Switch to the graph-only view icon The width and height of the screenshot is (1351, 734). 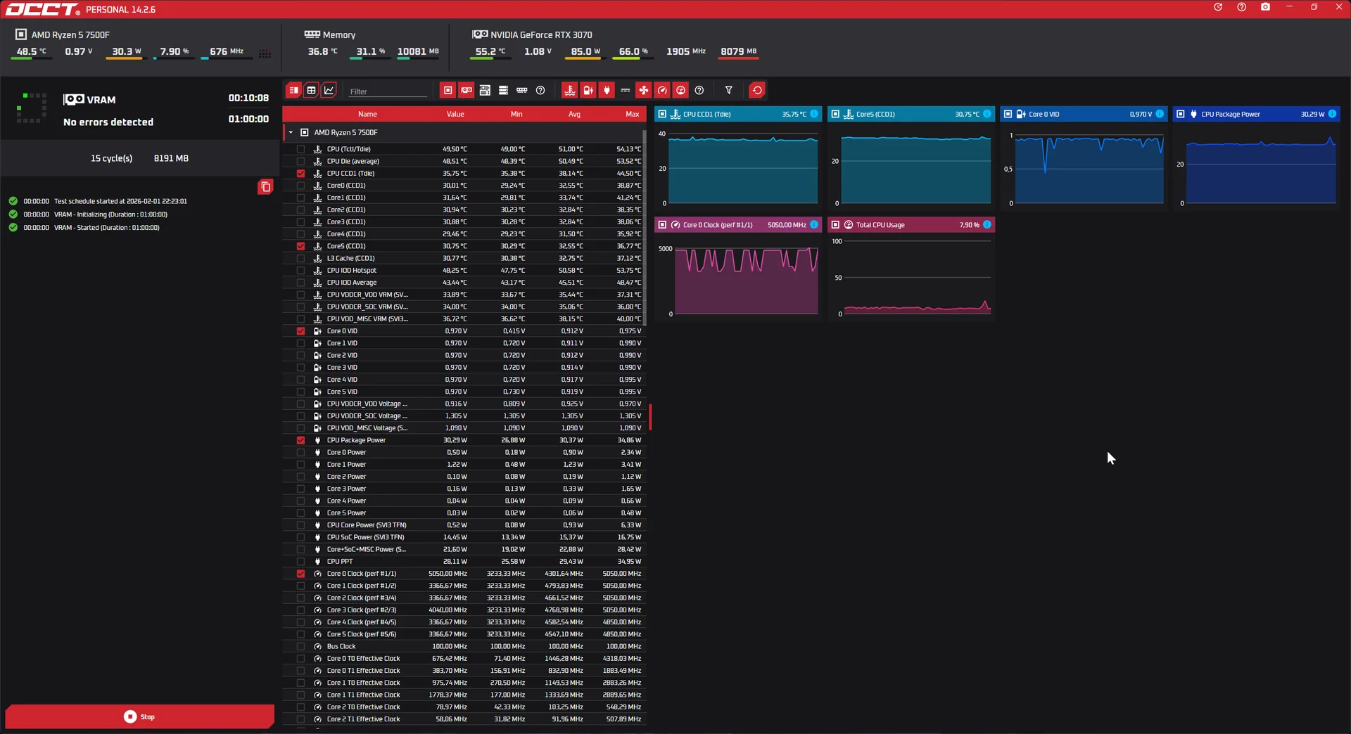pyautogui.click(x=329, y=90)
